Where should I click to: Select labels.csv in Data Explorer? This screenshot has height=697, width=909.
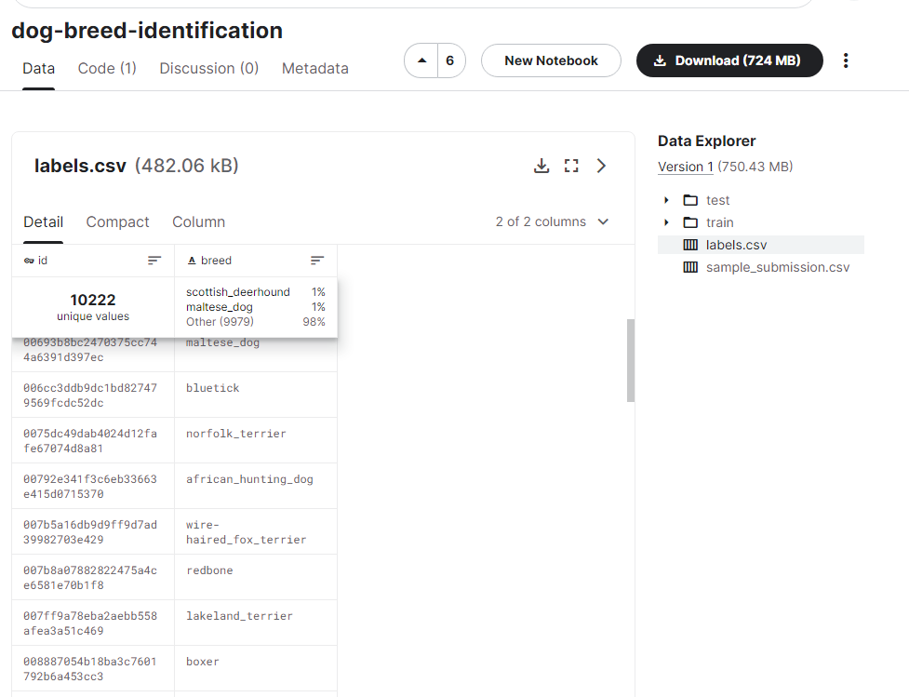click(736, 245)
